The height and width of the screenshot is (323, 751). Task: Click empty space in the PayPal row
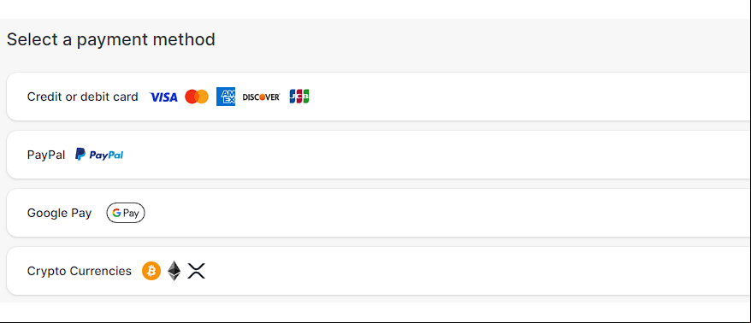tap(431, 155)
